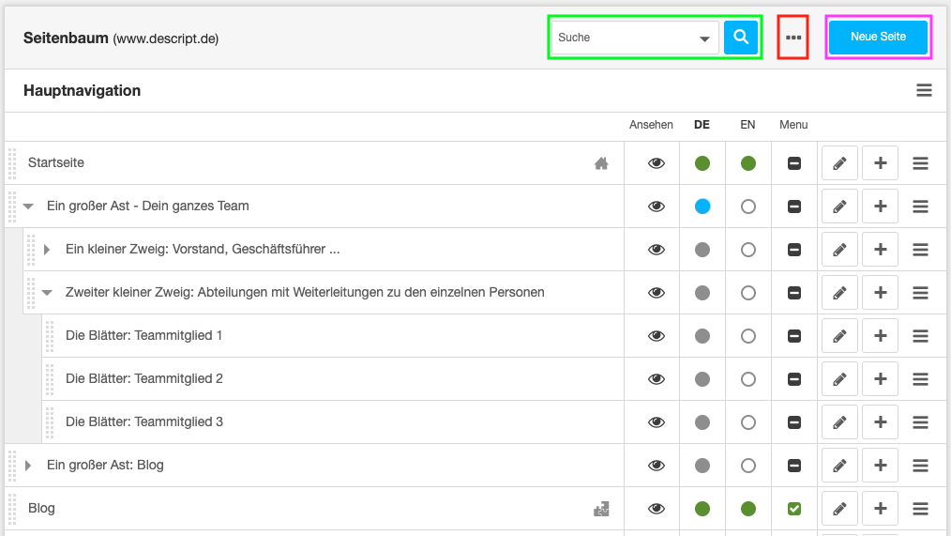Select the EN circle for Zweiter kleiner Zweig
The height and width of the screenshot is (536, 951).
coord(748,293)
